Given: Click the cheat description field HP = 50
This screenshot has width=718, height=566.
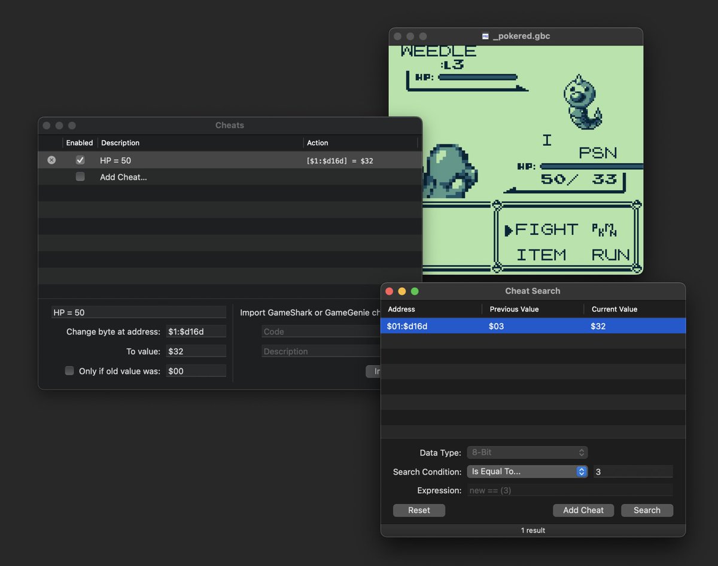Looking at the screenshot, I should click(x=139, y=312).
